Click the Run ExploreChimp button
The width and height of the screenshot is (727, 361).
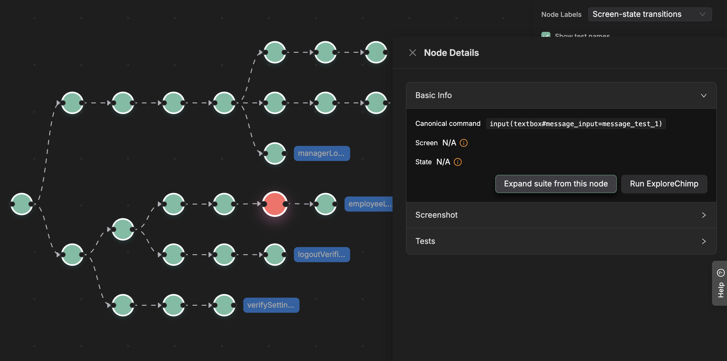(x=664, y=184)
